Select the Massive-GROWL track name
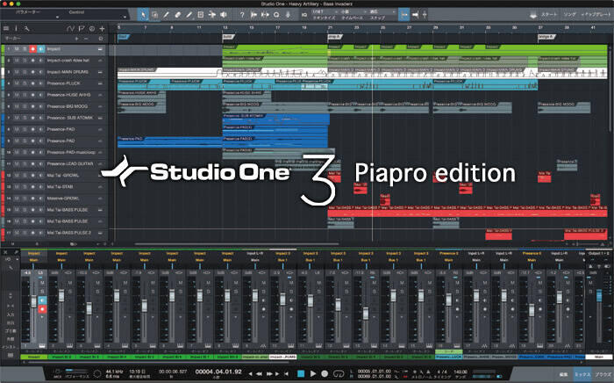The height and width of the screenshot is (383, 614). [x=63, y=199]
